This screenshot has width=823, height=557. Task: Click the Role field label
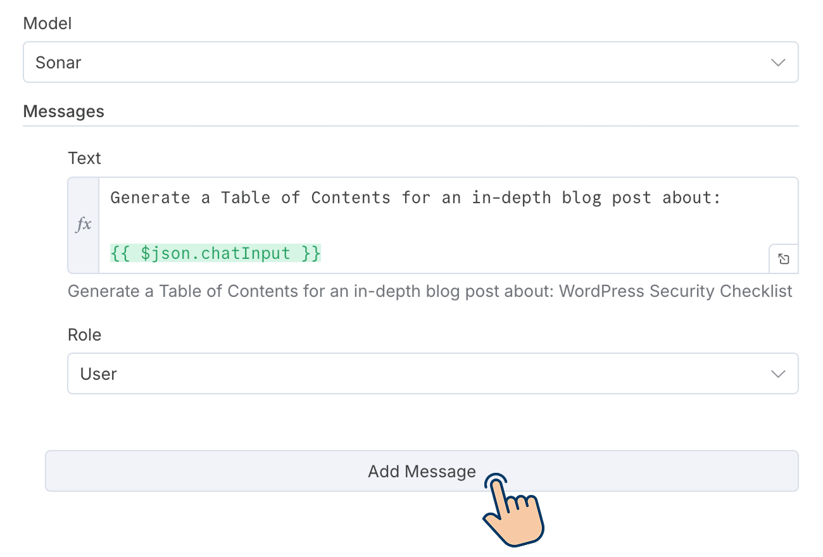click(x=84, y=334)
